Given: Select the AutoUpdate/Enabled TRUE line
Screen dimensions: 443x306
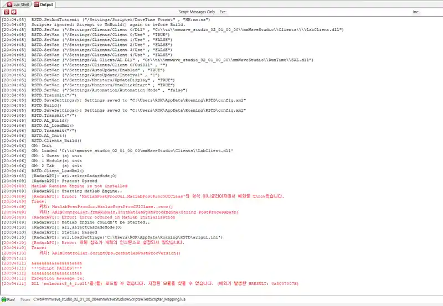Looking at the screenshot, I should [x=84, y=70].
